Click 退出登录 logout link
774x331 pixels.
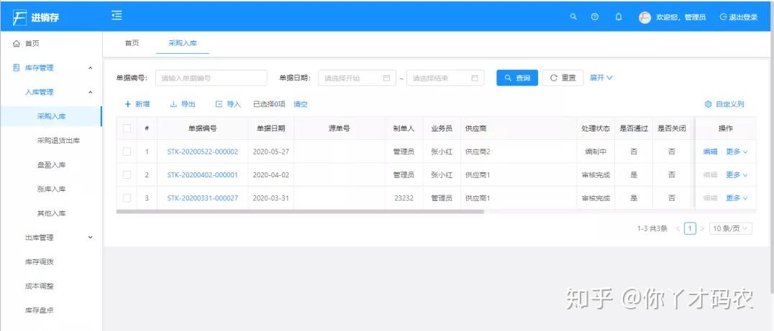739,17
